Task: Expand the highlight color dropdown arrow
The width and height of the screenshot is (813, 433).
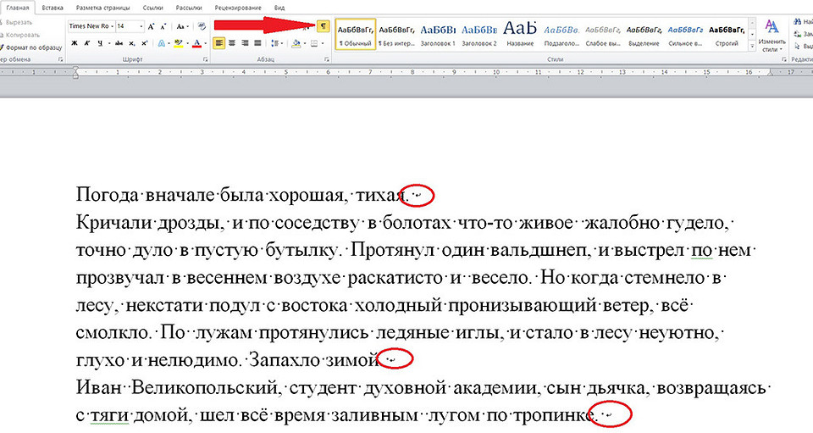Action: click(187, 43)
